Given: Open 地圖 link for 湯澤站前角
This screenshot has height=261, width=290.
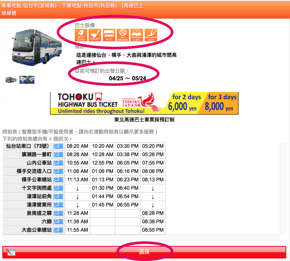Looking at the screenshot, I should (58, 196).
